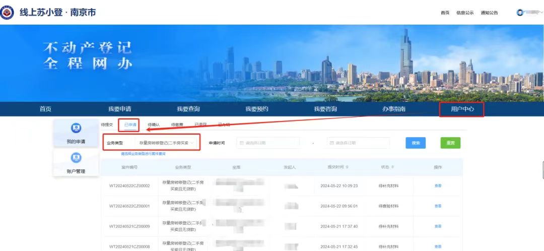Expand the 业务类型 dropdown
Screen dimensions: 544x251
[192, 143]
